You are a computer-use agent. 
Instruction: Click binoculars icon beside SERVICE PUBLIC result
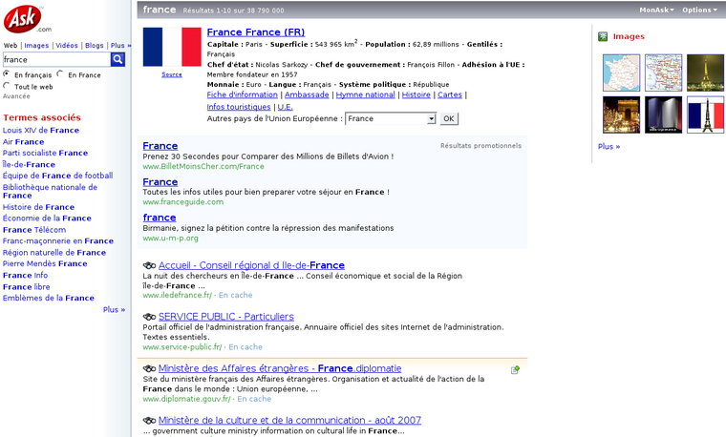pyautogui.click(x=149, y=317)
